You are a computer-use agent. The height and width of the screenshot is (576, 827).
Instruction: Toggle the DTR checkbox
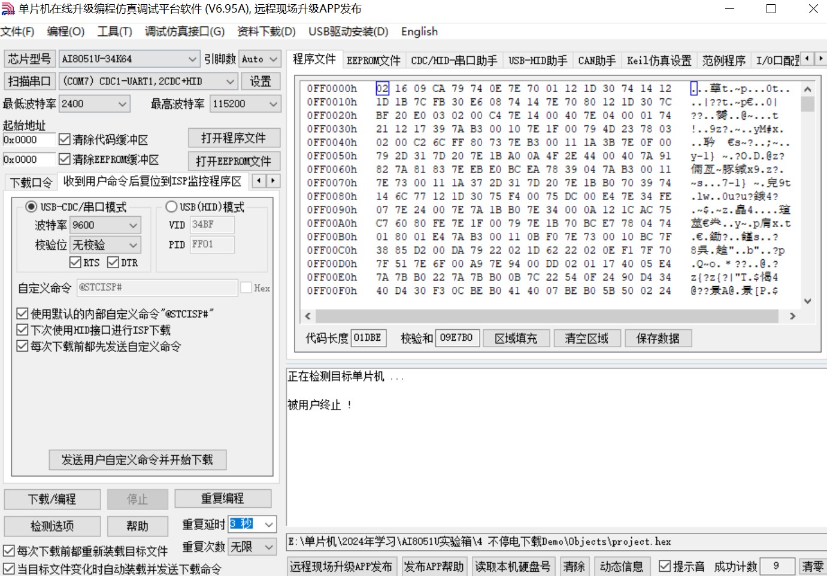[x=113, y=262]
